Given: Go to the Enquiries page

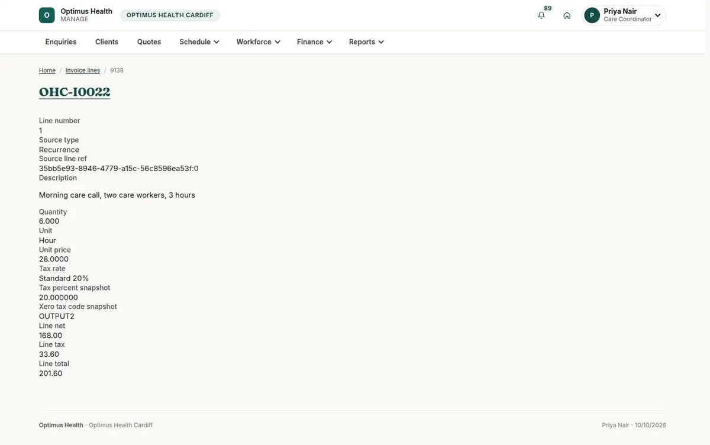Looking at the screenshot, I should coord(61,42).
